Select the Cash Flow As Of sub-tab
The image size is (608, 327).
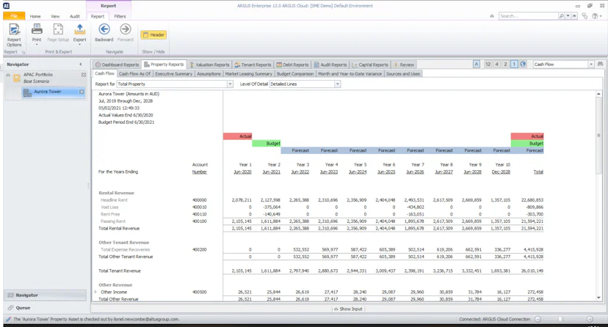click(x=134, y=73)
